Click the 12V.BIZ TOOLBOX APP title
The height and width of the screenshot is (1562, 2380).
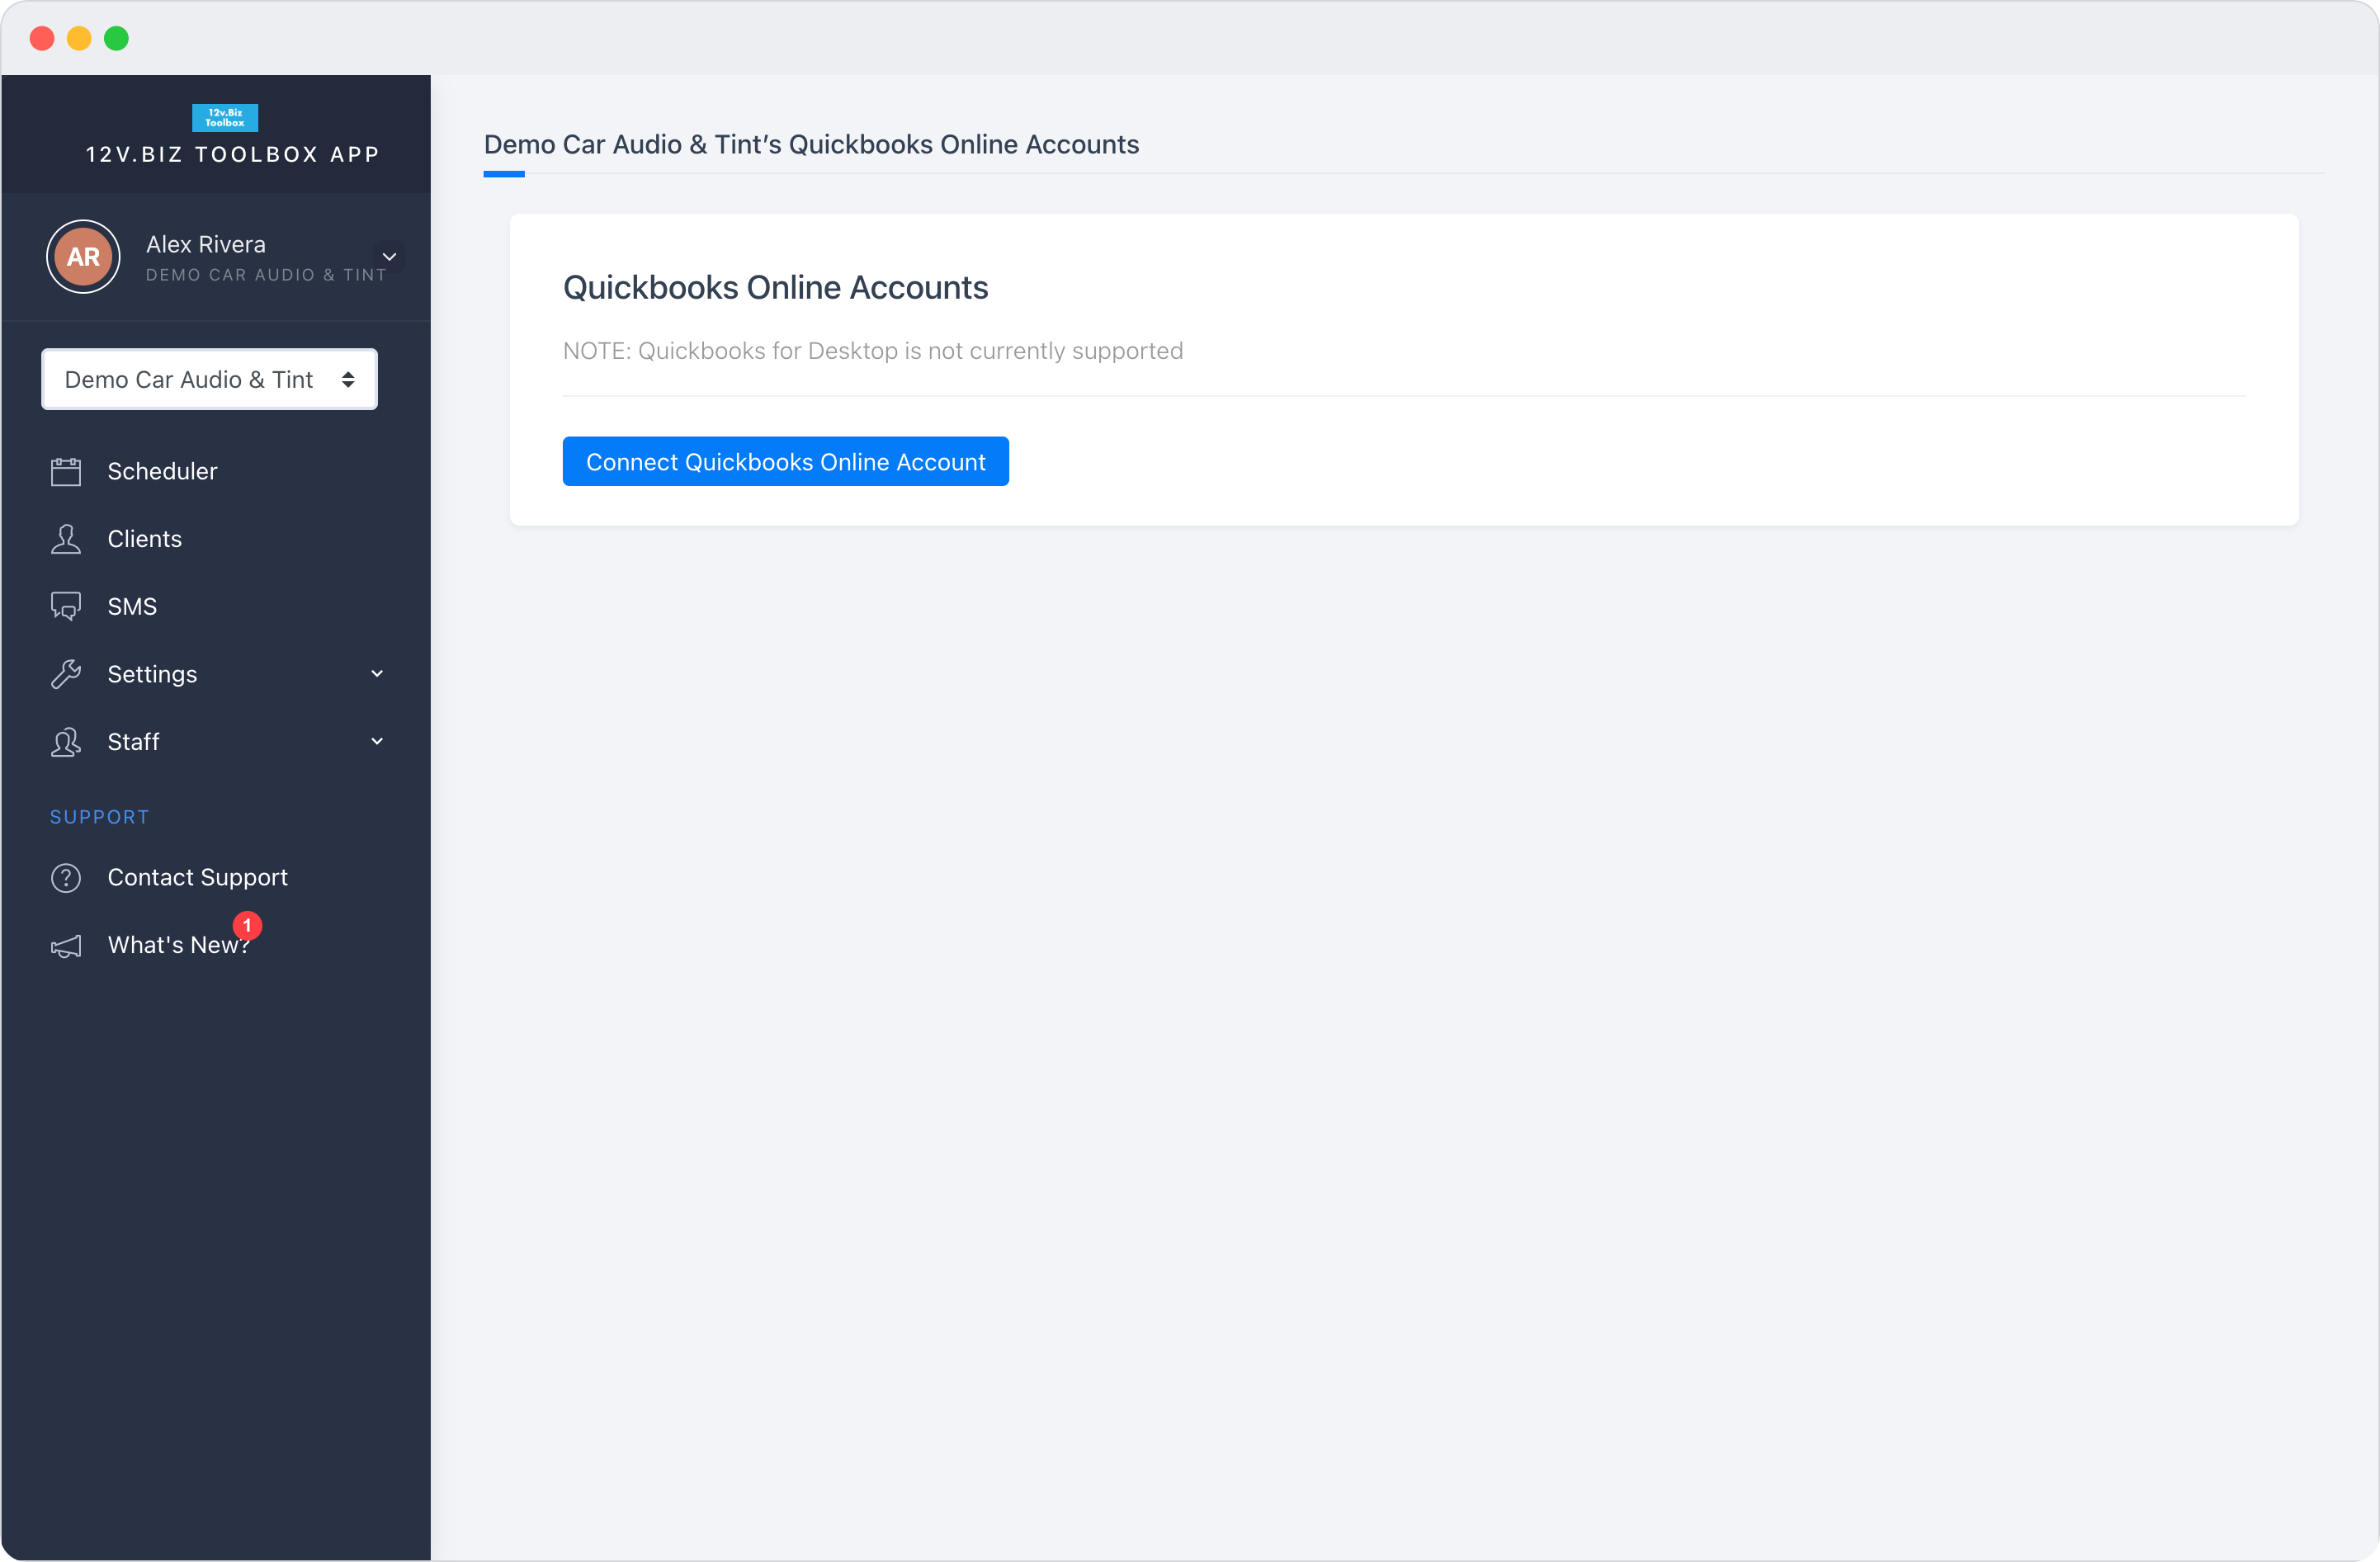pyautogui.click(x=233, y=155)
